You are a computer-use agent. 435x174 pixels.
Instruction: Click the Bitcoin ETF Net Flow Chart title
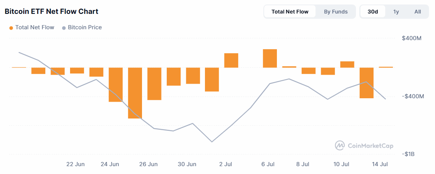[x=51, y=12]
